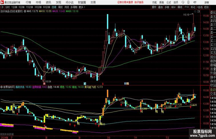
Task: Click the MA60: 13.10 value
Action: pos(72,11)
